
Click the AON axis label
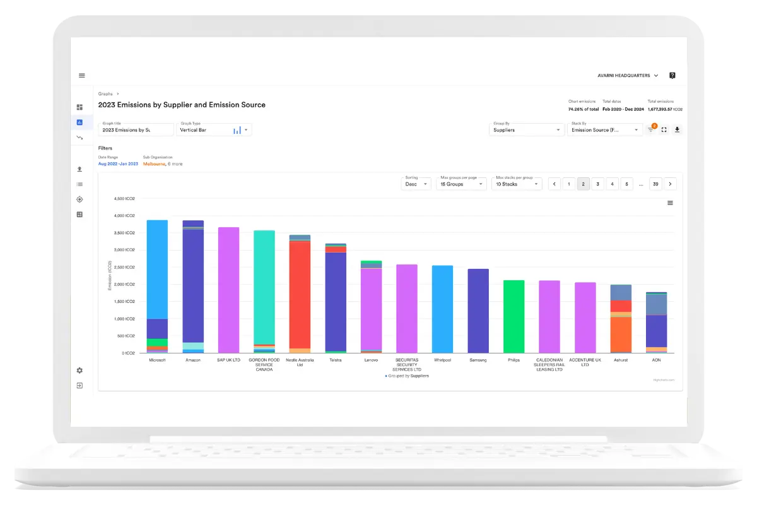(656, 360)
